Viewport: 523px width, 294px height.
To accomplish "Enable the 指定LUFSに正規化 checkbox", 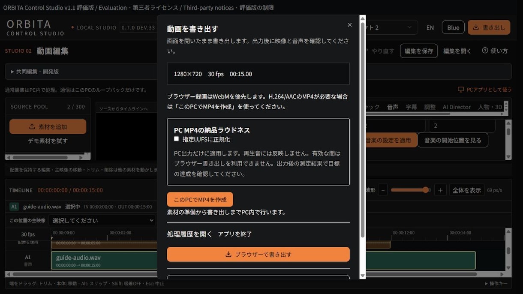I will point(176,139).
